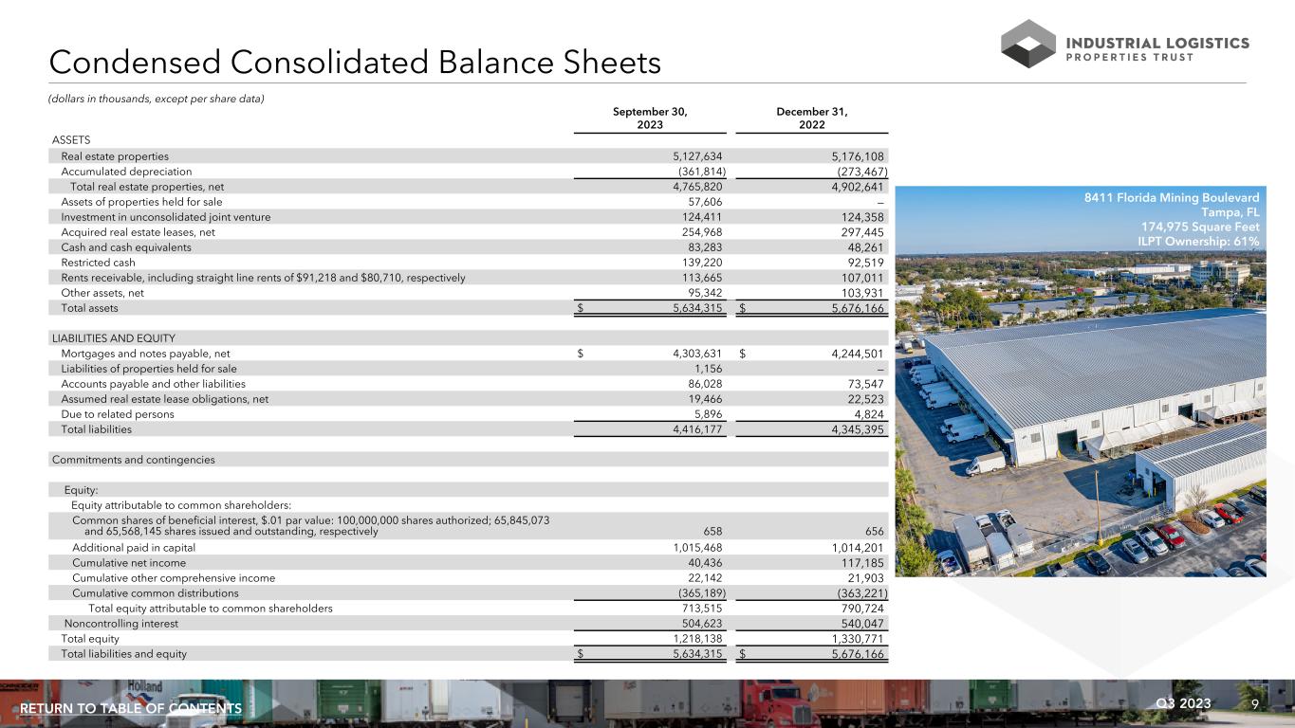Click the Commitments and contingencies row

pos(134,460)
